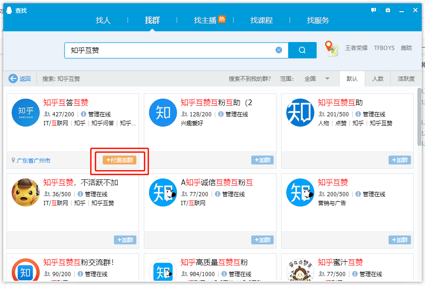Click info icon beside 984/1000 管理在线
Screen dimensions: 425x285
[x=224, y=274]
